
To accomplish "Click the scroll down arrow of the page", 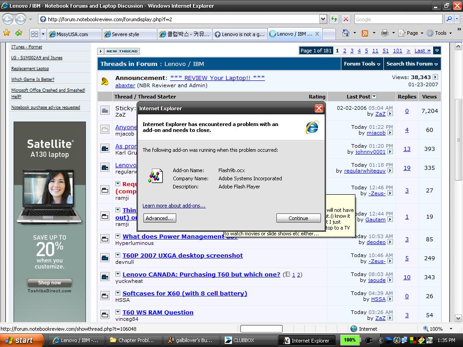I will (458, 319).
